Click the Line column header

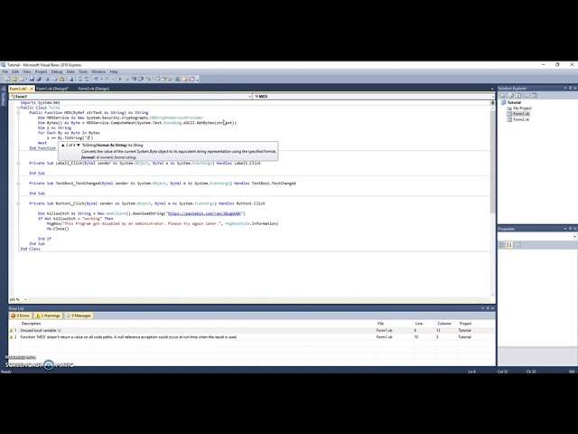click(x=419, y=324)
